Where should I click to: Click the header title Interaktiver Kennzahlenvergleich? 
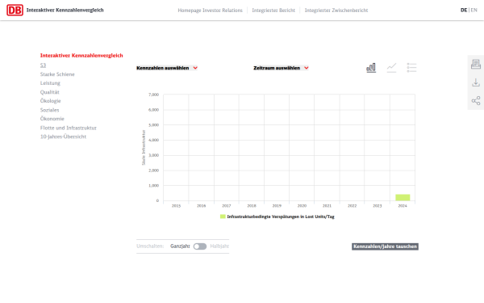(65, 11)
